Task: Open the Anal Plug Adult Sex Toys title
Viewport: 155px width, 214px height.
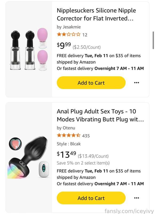Action: coord(100,115)
